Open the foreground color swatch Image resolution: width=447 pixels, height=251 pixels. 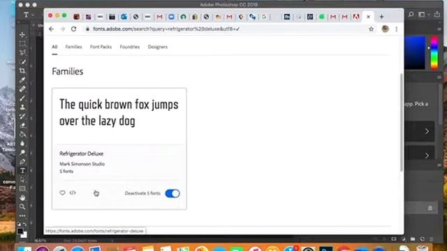(20, 231)
